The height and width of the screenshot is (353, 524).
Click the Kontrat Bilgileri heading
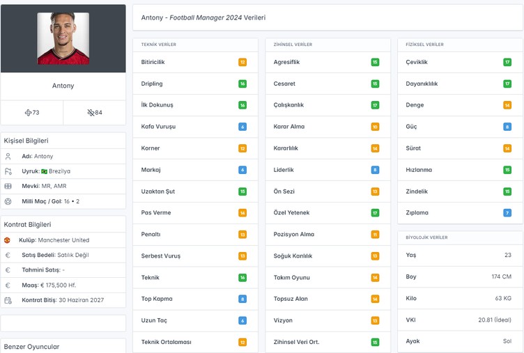pyautogui.click(x=27, y=224)
